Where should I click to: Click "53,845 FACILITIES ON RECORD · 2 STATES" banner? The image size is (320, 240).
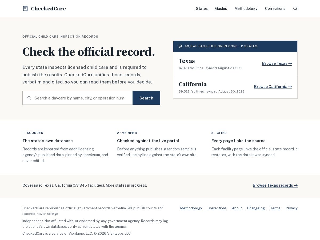coord(235,46)
